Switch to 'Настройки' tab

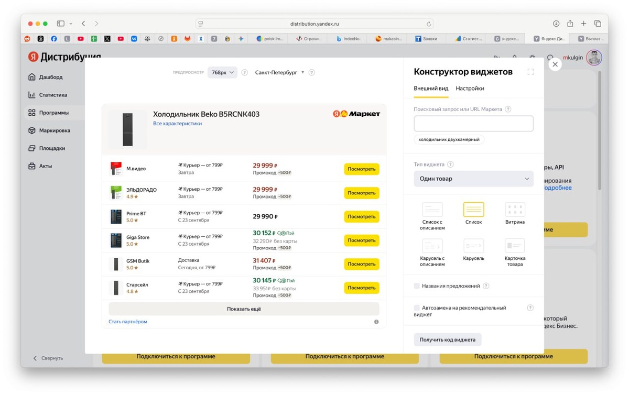[x=470, y=89]
